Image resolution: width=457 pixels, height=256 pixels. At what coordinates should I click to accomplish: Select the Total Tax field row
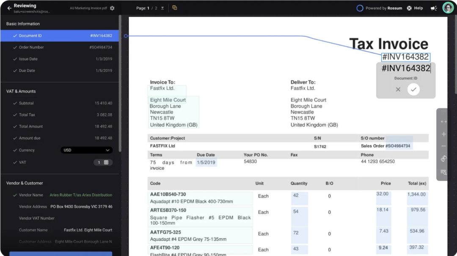(x=60, y=114)
